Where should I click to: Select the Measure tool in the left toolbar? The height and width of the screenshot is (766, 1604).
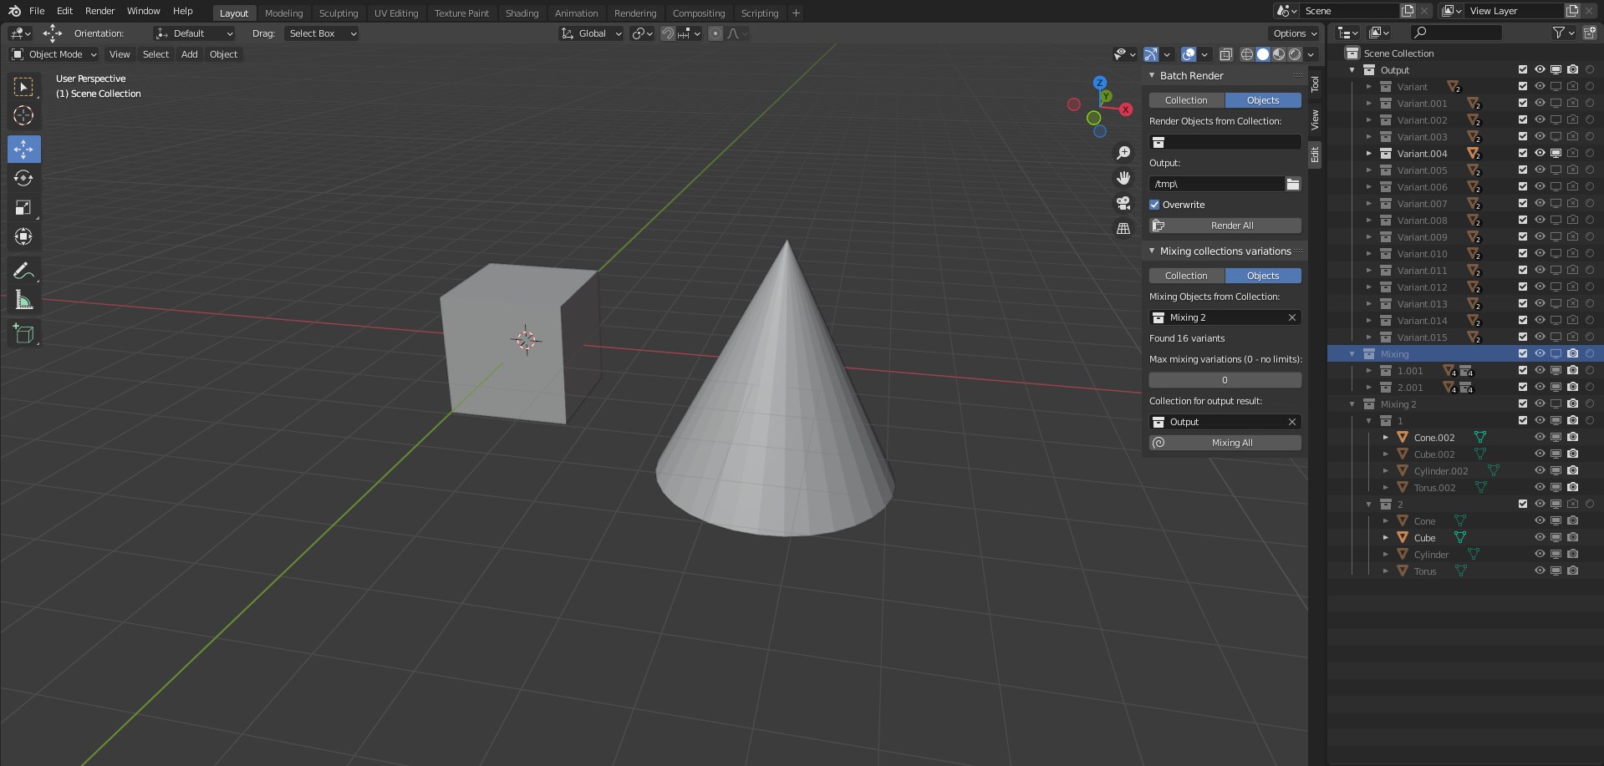(23, 298)
